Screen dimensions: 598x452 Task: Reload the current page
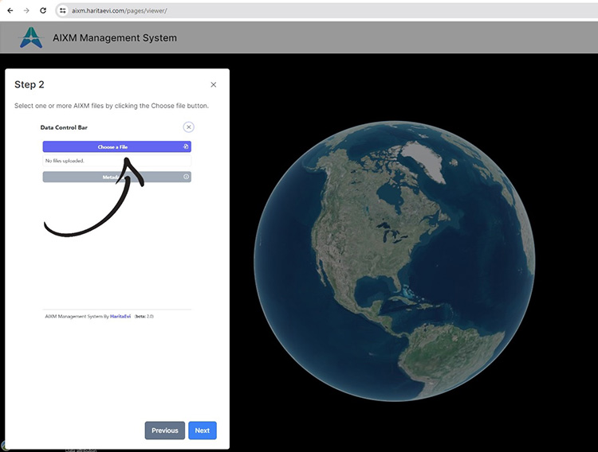click(x=43, y=10)
